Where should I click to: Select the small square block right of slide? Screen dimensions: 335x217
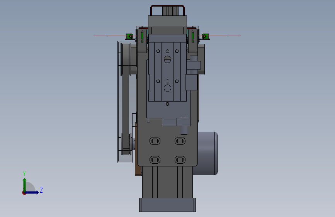[191, 82]
